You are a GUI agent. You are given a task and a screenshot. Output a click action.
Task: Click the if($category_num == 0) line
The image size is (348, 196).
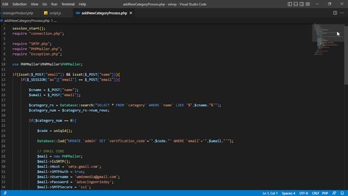coord(53,120)
